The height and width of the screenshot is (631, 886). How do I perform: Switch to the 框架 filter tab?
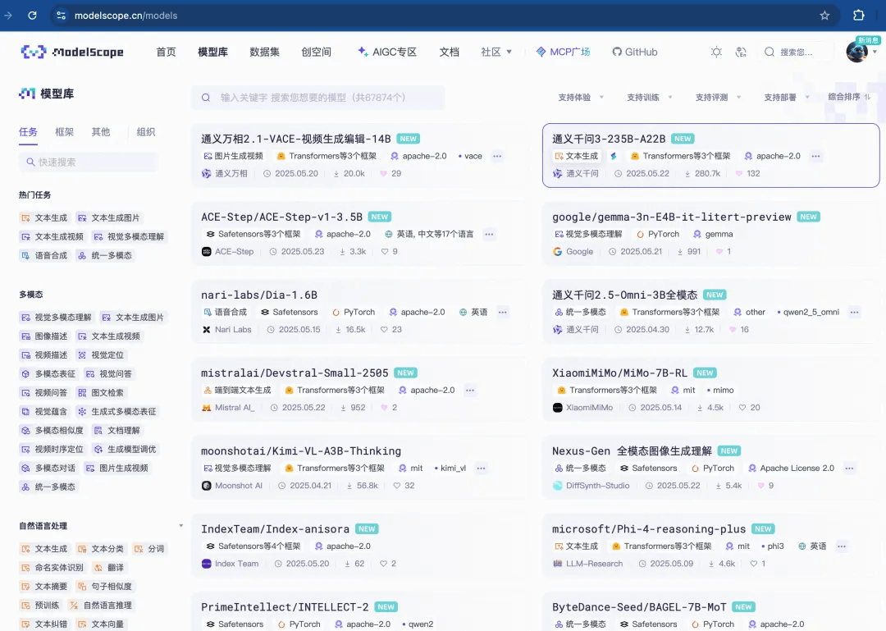click(x=65, y=132)
